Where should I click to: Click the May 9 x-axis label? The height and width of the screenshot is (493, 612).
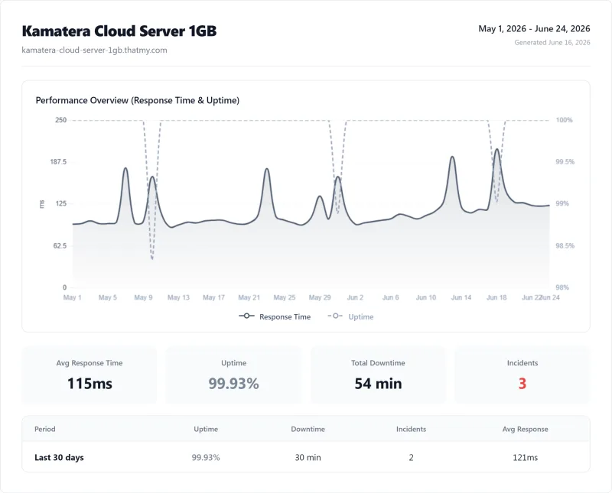pyautogui.click(x=143, y=297)
